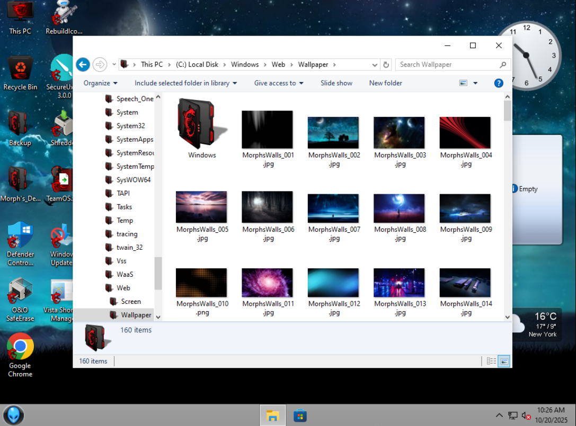The image size is (576, 426).
Task: Open Microsoft Store from taskbar
Action: (x=300, y=415)
